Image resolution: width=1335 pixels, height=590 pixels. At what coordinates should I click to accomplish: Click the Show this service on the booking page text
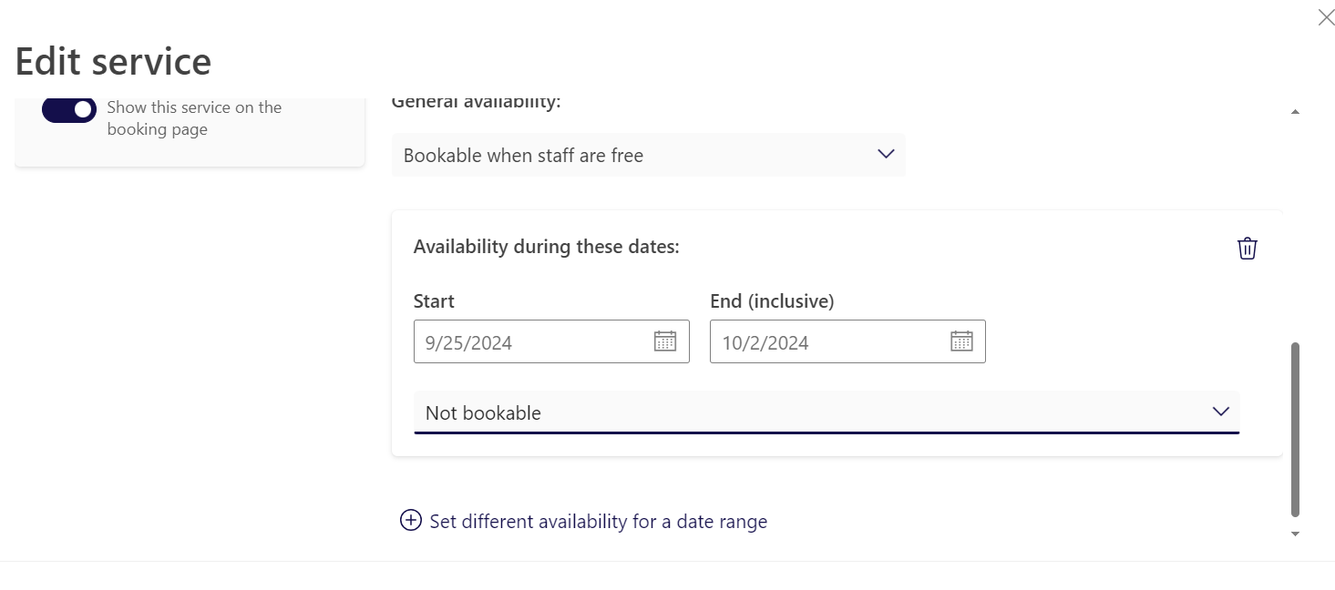(194, 118)
